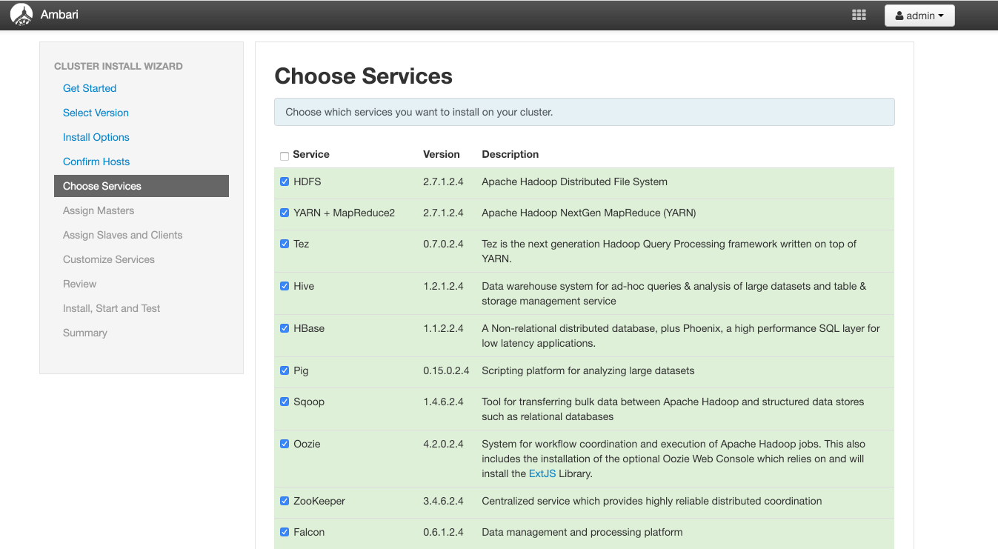Toggle the HBase service checkbox
Image resolution: width=998 pixels, height=549 pixels.
click(x=285, y=328)
